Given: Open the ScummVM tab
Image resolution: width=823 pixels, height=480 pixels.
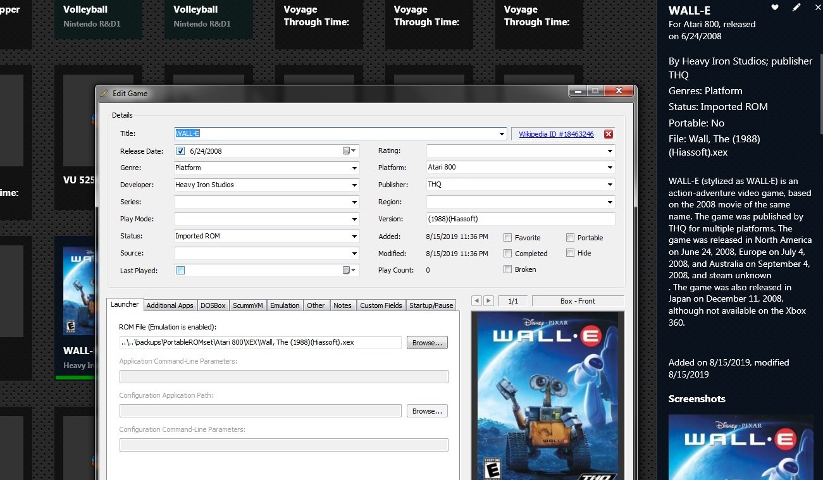Looking at the screenshot, I should click(248, 305).
